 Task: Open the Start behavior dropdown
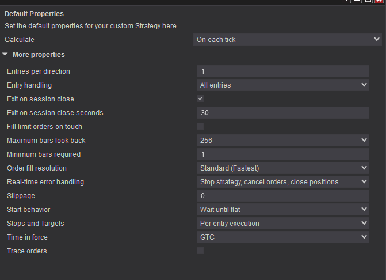(x=282, y=210)
